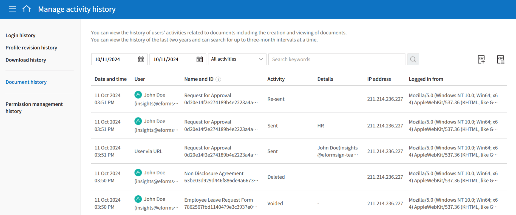Screen dimensions: 516x215
Task: Open the start date calendar picker
Action: [141, 59]
